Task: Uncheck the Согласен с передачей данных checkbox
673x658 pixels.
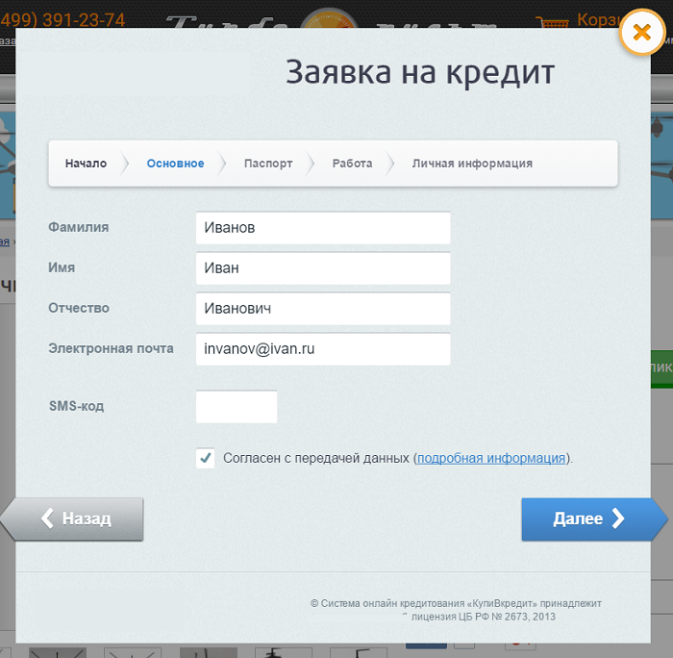Action: coord(205,458)
